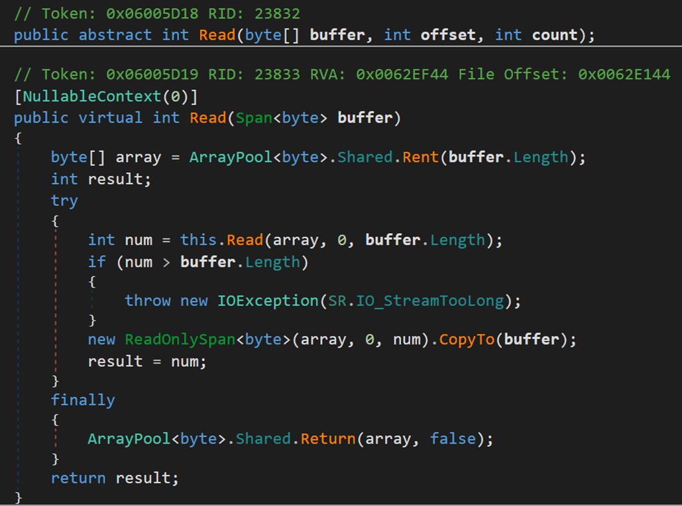
Task: Click Shared on the Return line
Action: tap(263, 438)
